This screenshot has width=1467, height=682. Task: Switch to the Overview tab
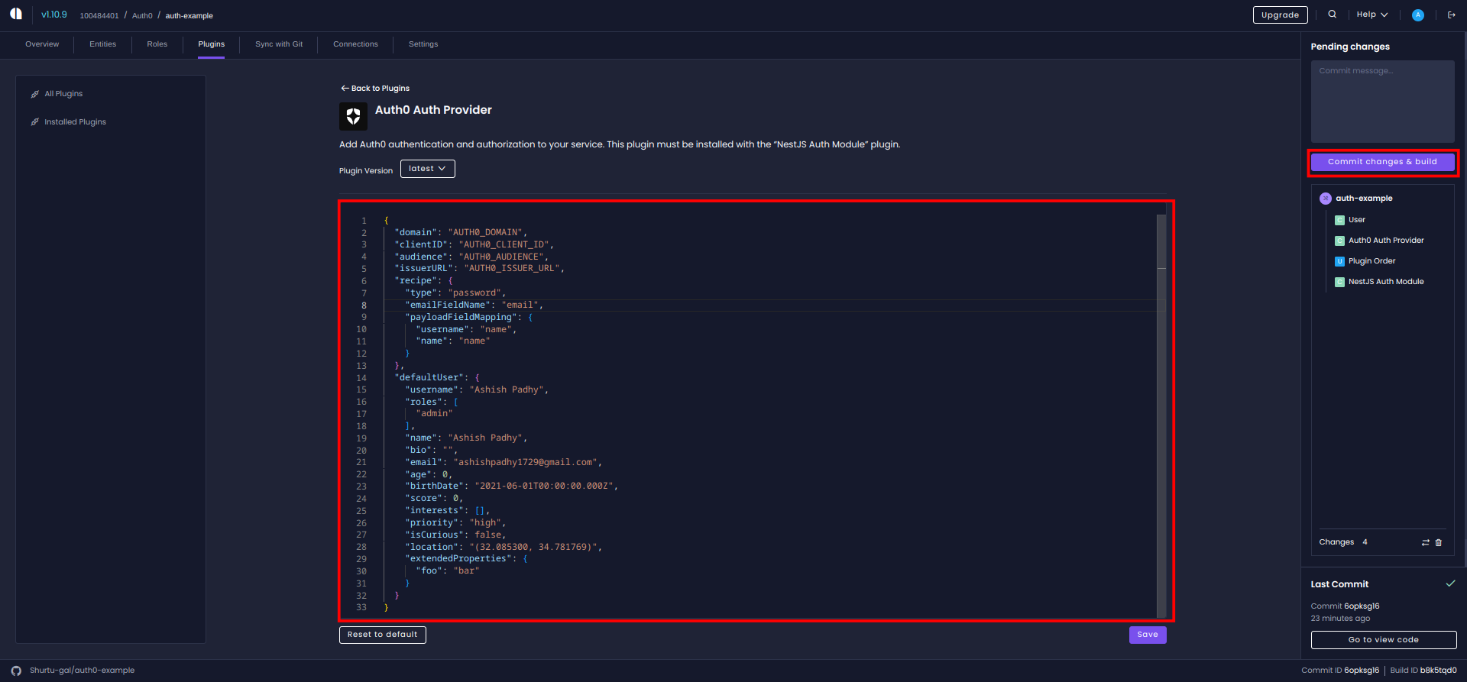coord(42,44)
